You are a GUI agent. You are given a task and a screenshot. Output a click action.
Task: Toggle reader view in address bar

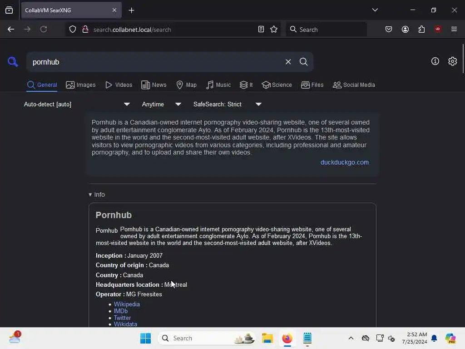(x=261, y=29)
